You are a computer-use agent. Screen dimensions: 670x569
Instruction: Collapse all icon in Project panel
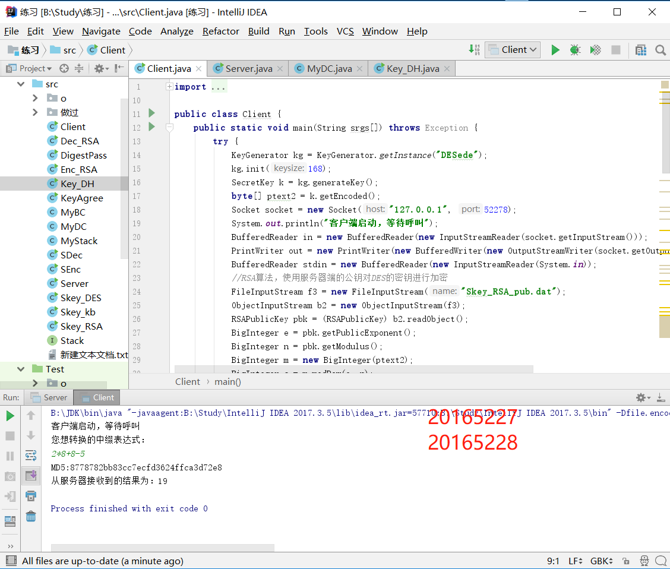(x=79, y=68)
